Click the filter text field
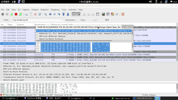This screenshot has height=100, width=178. pyautogui.click(x=37, y=20)
